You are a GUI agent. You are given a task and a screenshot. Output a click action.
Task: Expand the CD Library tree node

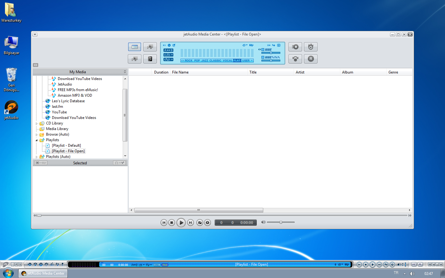[37, 124]
